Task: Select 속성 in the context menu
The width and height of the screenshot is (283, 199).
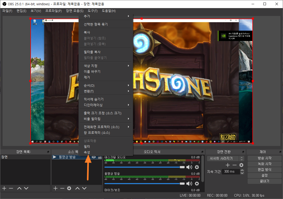Action: click(106, 152)
